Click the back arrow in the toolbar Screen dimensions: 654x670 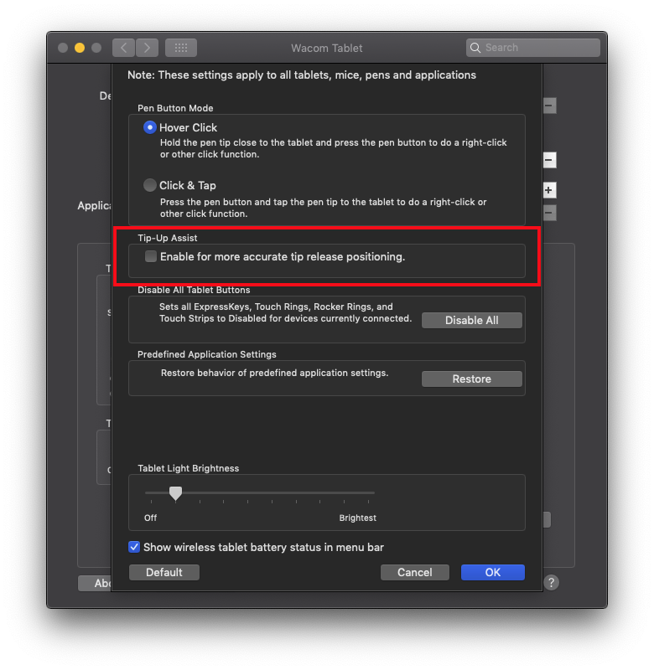(x=124, y=48)
